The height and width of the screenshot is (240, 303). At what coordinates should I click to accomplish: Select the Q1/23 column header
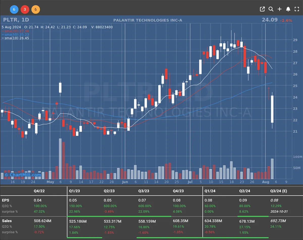point(74,191)
